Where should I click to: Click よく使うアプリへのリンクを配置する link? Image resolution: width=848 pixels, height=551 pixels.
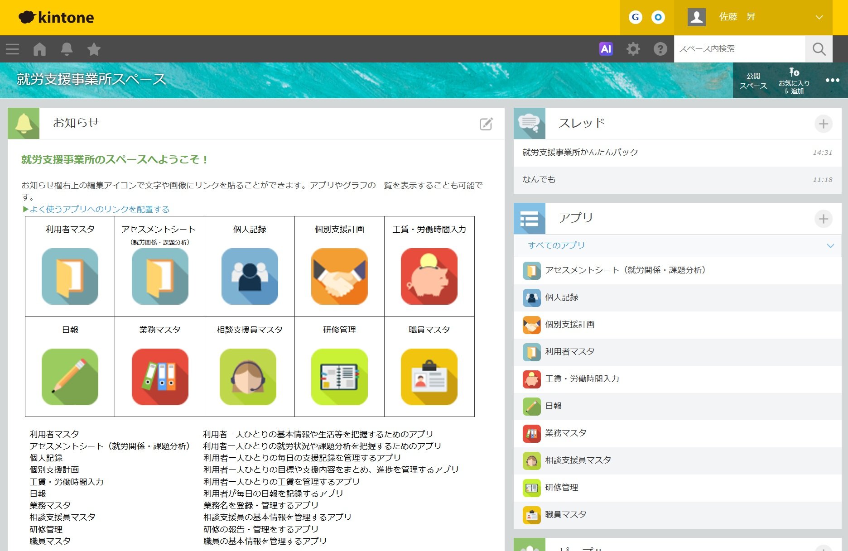pos(99,209)
